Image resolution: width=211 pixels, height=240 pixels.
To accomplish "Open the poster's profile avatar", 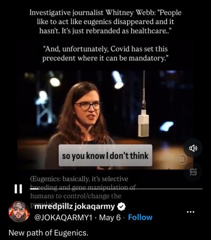I will tap(19, 212).
